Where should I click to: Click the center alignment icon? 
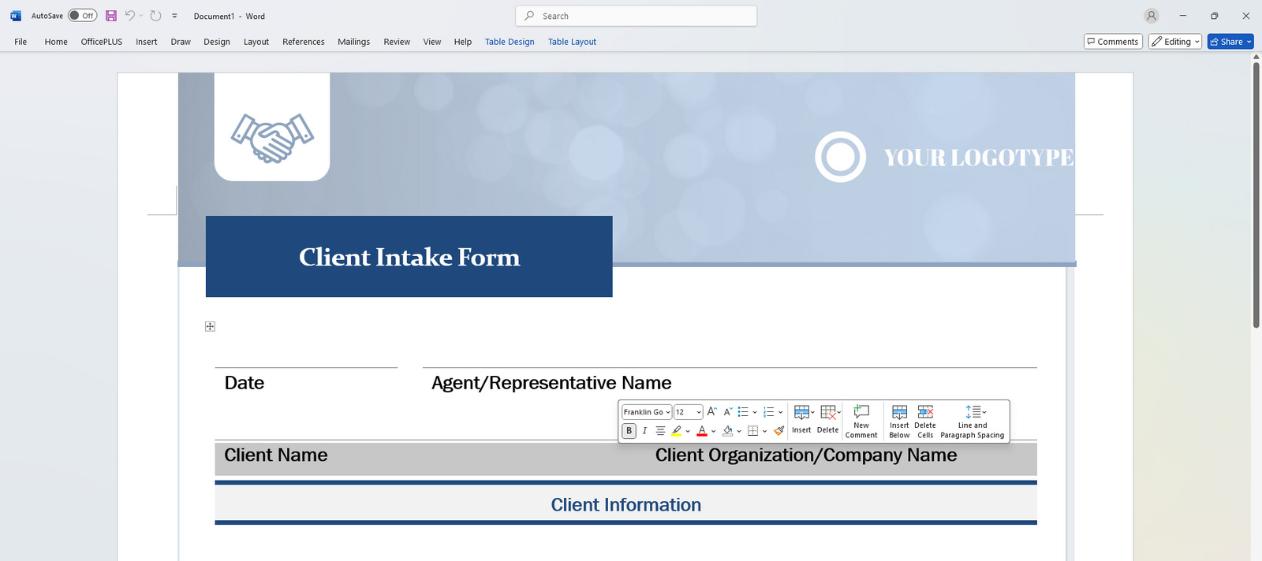click(660, 431)
